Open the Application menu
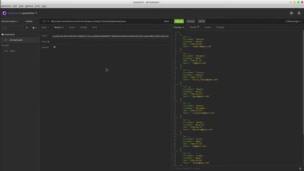 6,6
